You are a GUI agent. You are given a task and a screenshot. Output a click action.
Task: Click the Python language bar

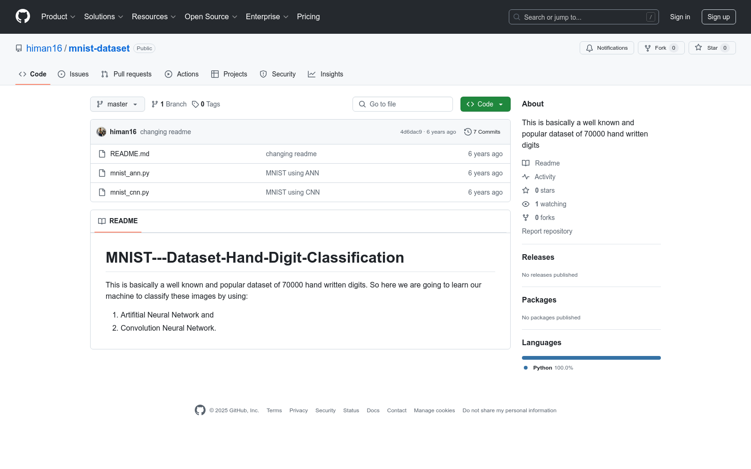[591, 358]
